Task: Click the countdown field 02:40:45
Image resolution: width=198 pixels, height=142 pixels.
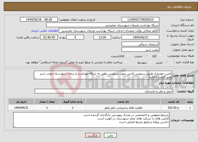Action: coord(49,37)
